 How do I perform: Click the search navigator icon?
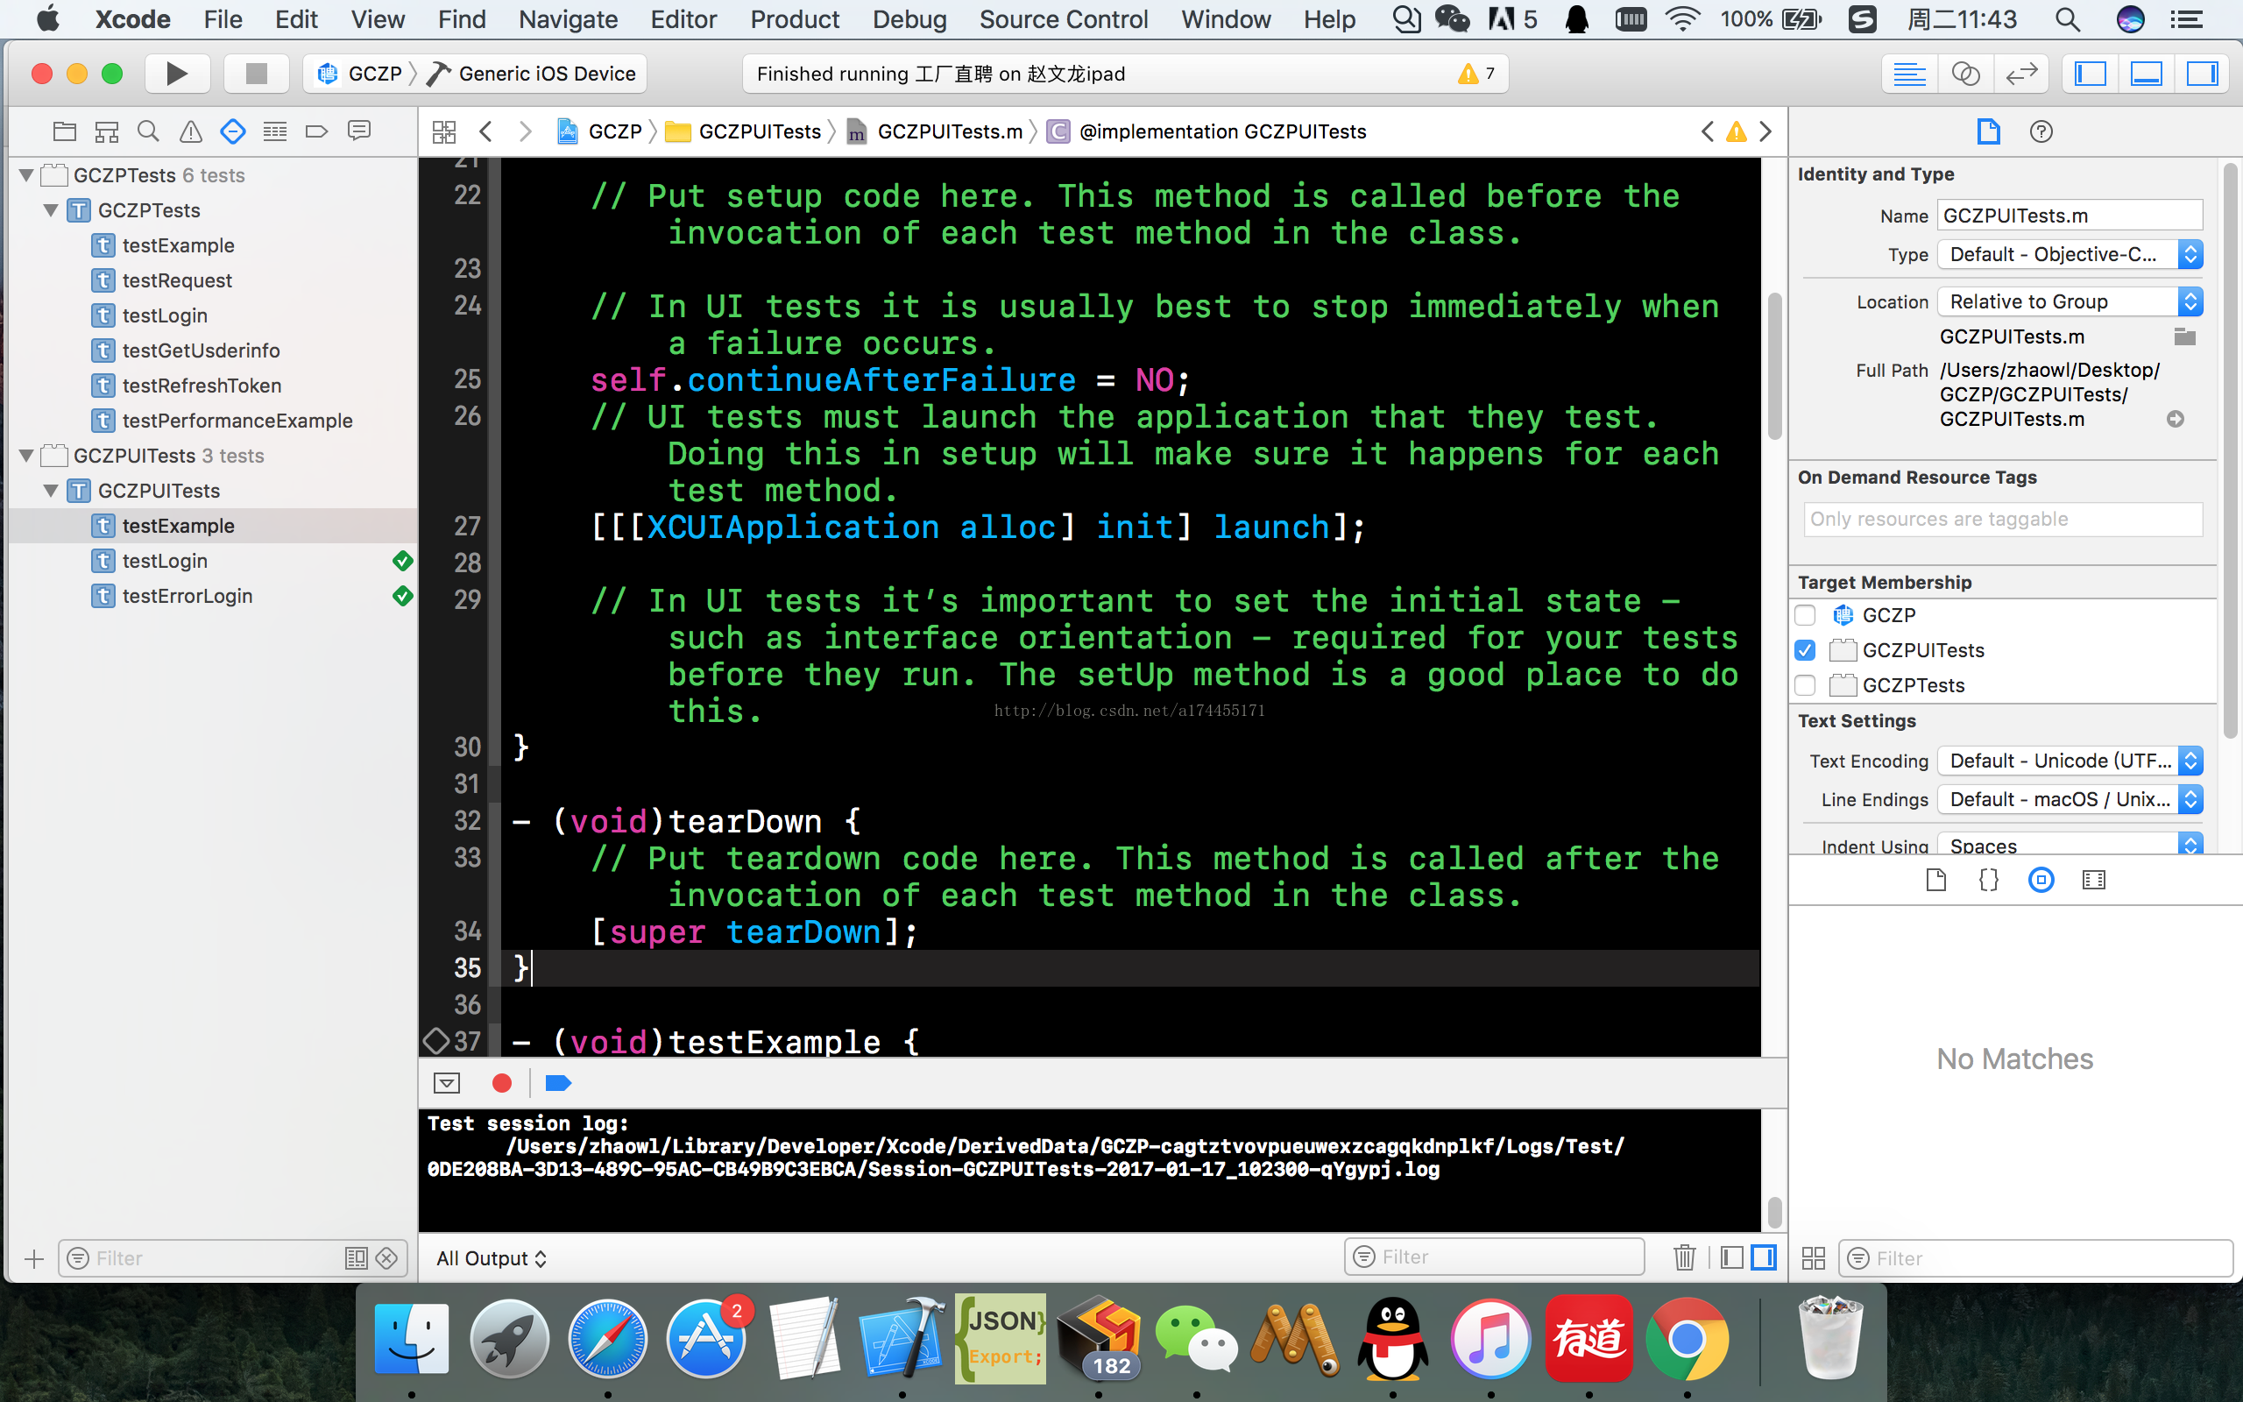(149, 132)
